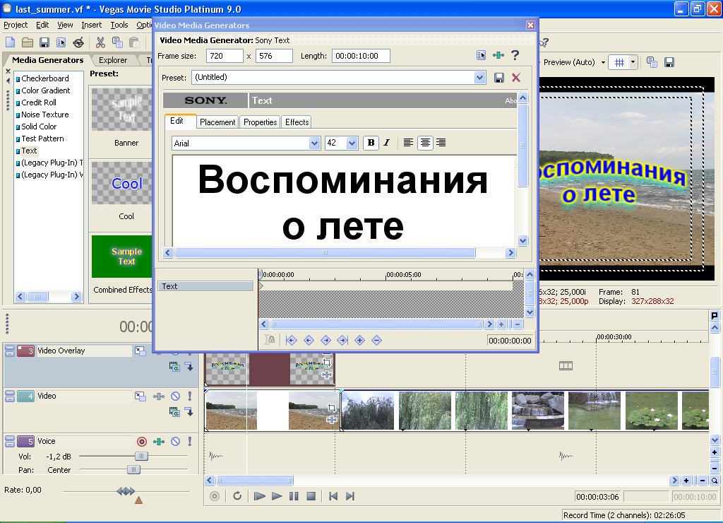Save the current text preset
Image resolution: width=723 pixels, height=523 pixels.
point(499,78)
